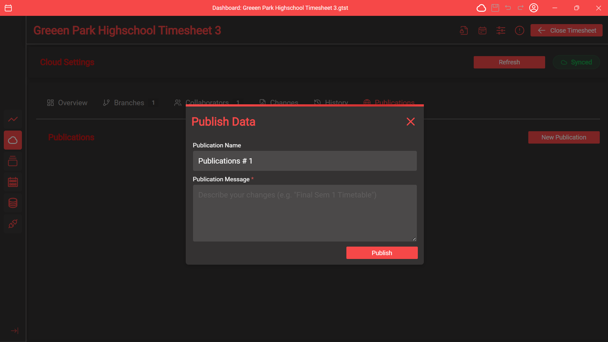Open the analytics trend view from the sidebar
This screenshot has height=342, width=608.
[x=13, y=119]
